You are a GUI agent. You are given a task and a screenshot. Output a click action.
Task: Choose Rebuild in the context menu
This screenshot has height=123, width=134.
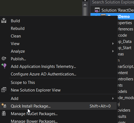[x=58, y=29]
